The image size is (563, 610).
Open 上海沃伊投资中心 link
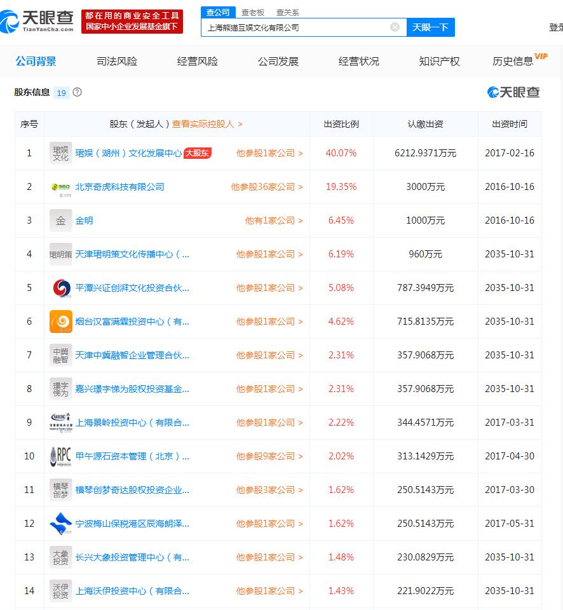[132, 591]
